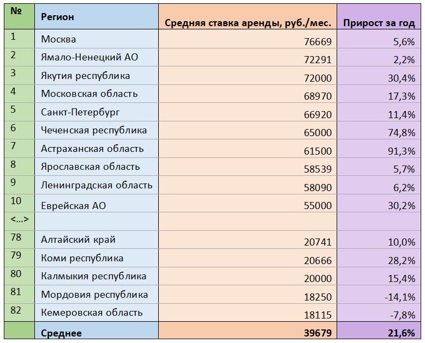
Task: Click the Калмыкия республика cell
Action: tap(93, 276)
